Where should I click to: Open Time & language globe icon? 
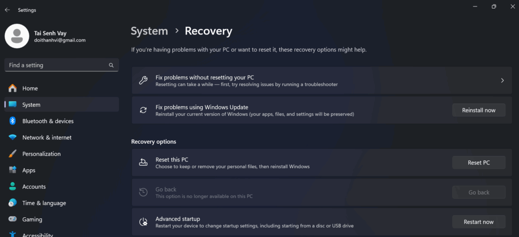(x=13, y=203)
